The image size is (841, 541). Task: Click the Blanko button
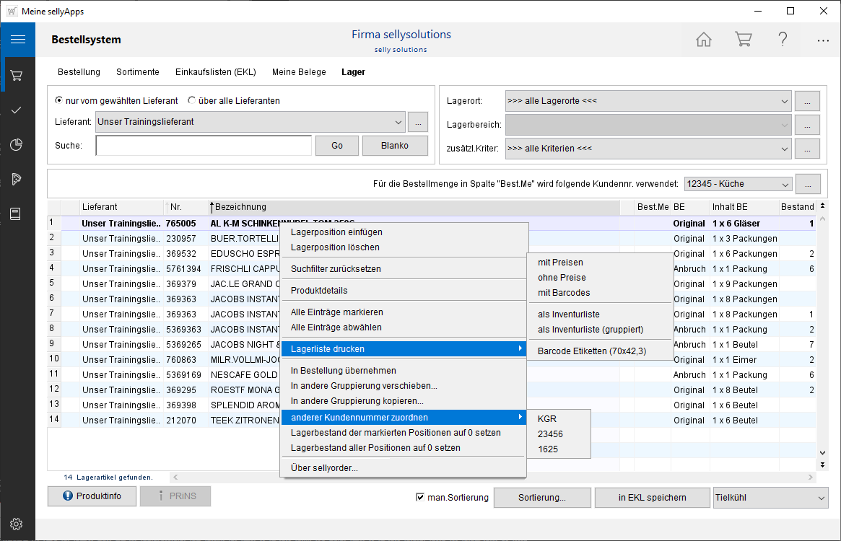point(394,146)
